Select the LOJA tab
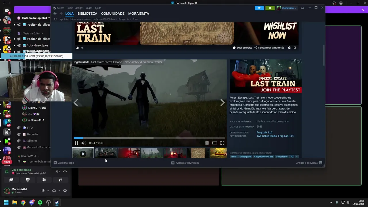Viewport: 368px width, 207px height. pyautogui.click(x=70, y=14)
